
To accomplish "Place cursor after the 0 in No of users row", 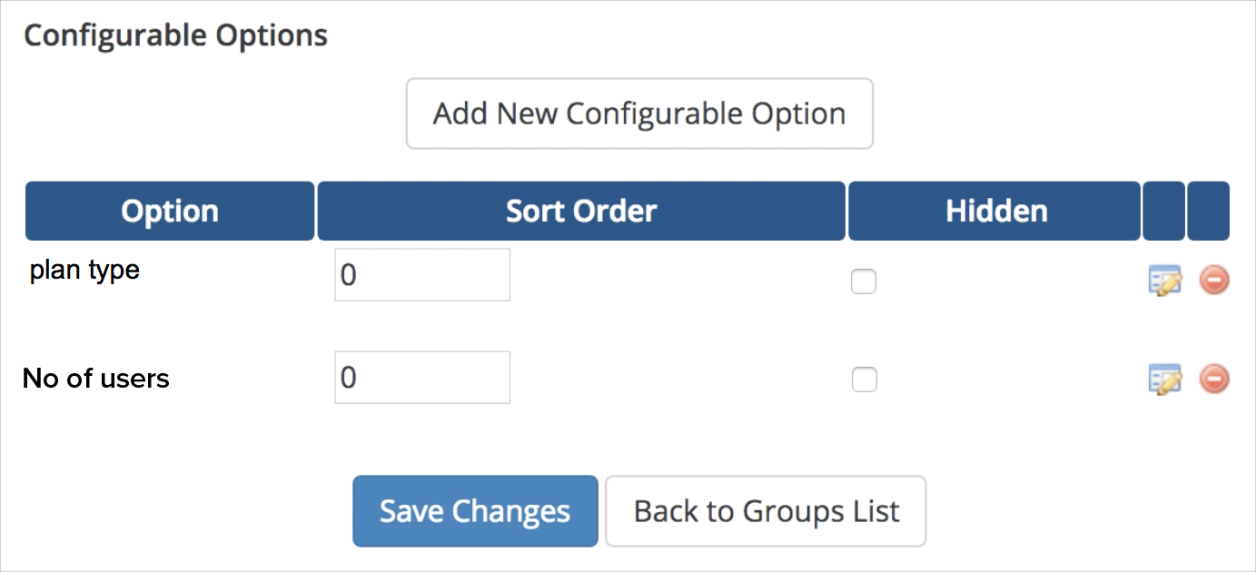I will (360, 378).
